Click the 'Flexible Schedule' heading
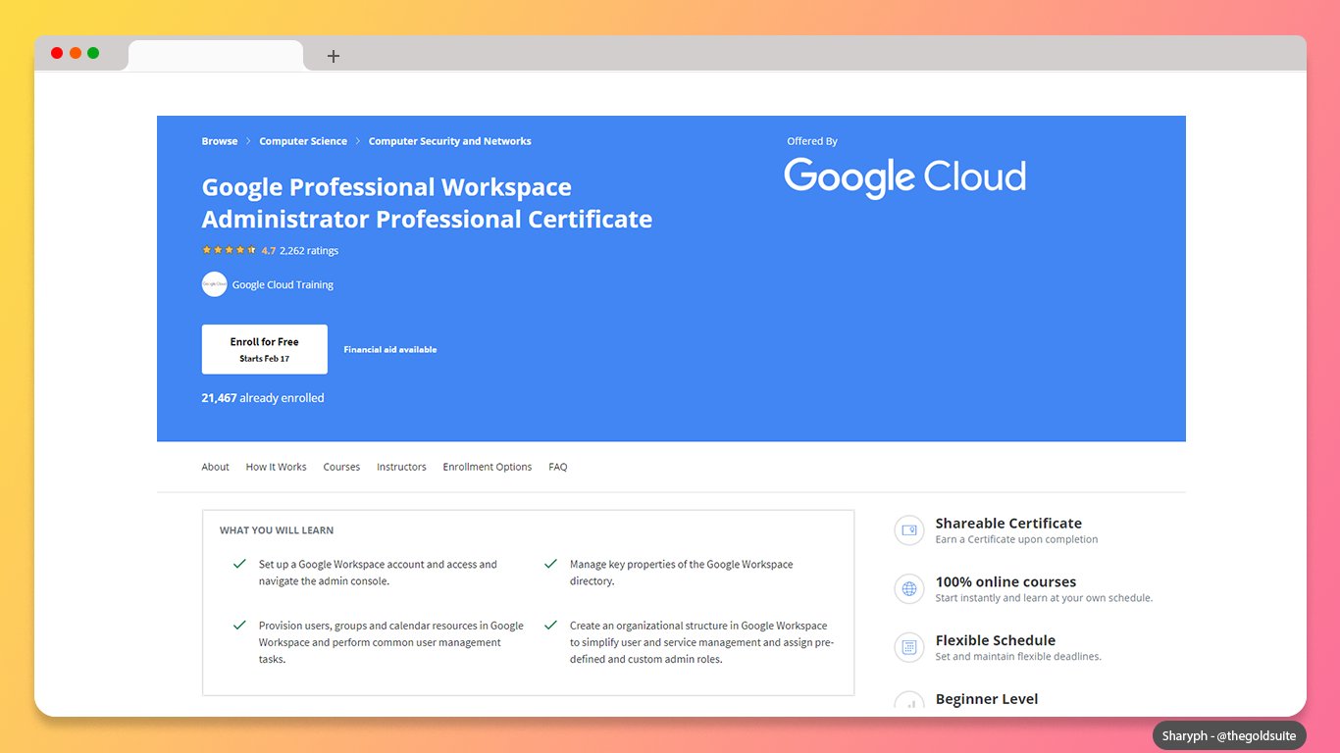The width and height of the screenshot is (1340, 753). pyautogui.click(x=996, y=640)
